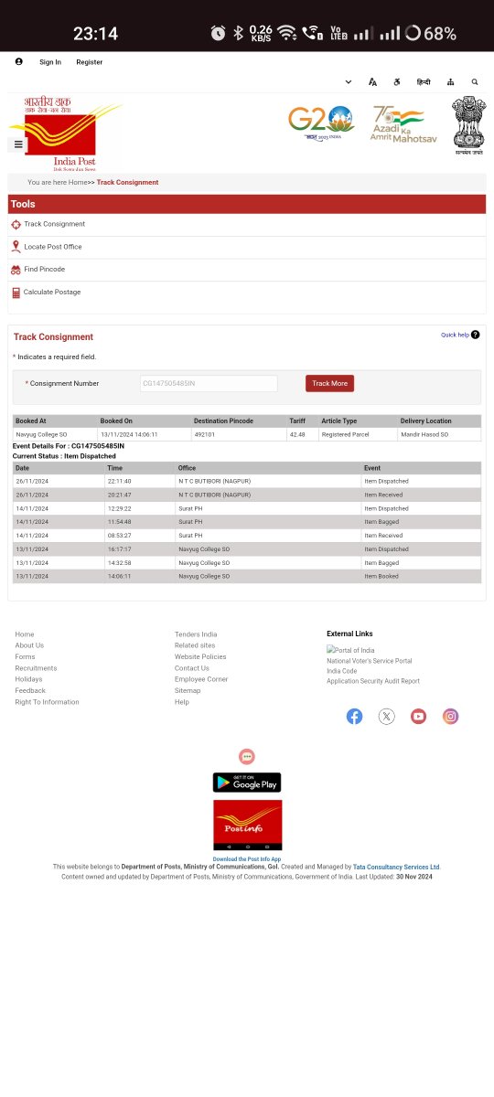The image size is (494, 1097).
Task: Click the Azadi Ka Amrit Mahotsav logo
Action: 403,125
